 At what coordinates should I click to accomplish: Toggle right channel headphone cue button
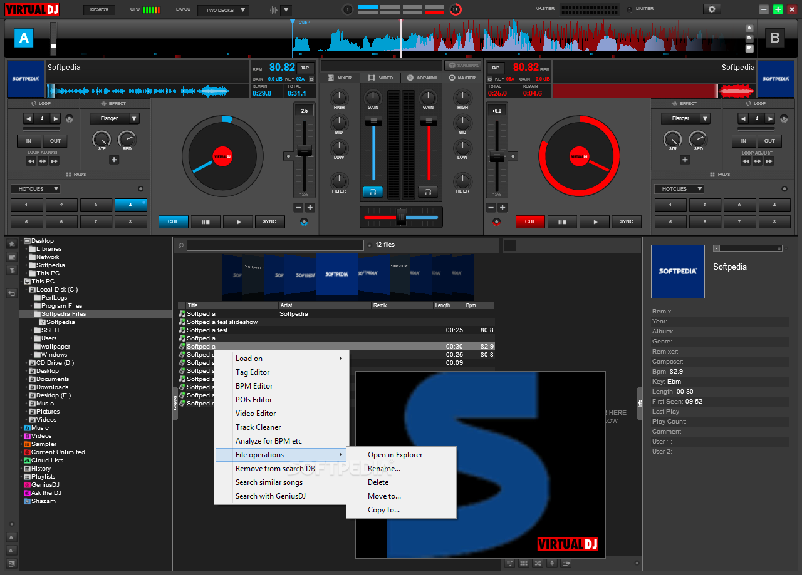coord(428,192)
